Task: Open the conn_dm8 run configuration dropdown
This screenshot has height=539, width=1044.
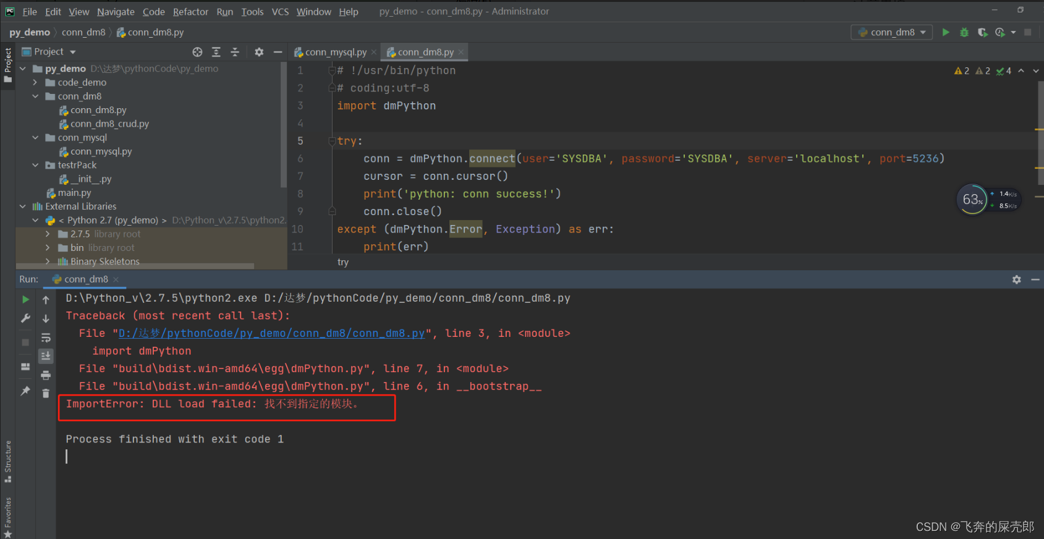Action: (x=891, y=32)
